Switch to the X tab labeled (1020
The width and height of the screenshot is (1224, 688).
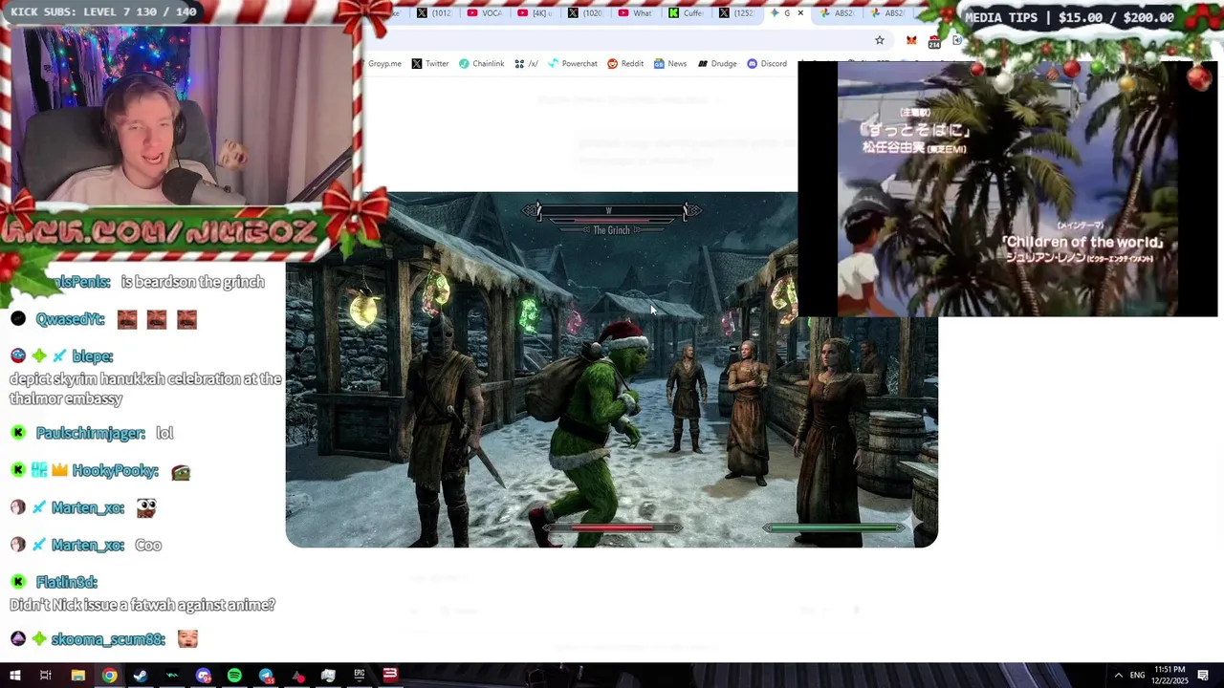pyautogui.click(x=586, y=13)
